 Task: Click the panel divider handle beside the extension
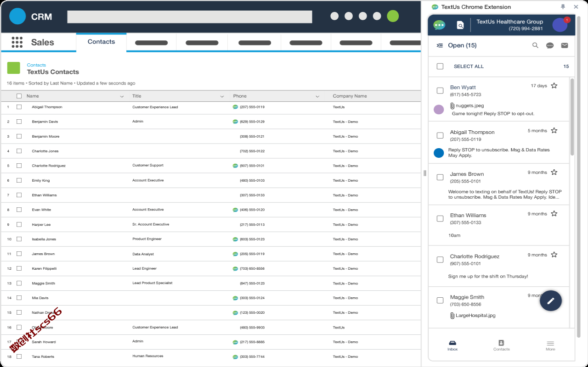tap(424, 173)
